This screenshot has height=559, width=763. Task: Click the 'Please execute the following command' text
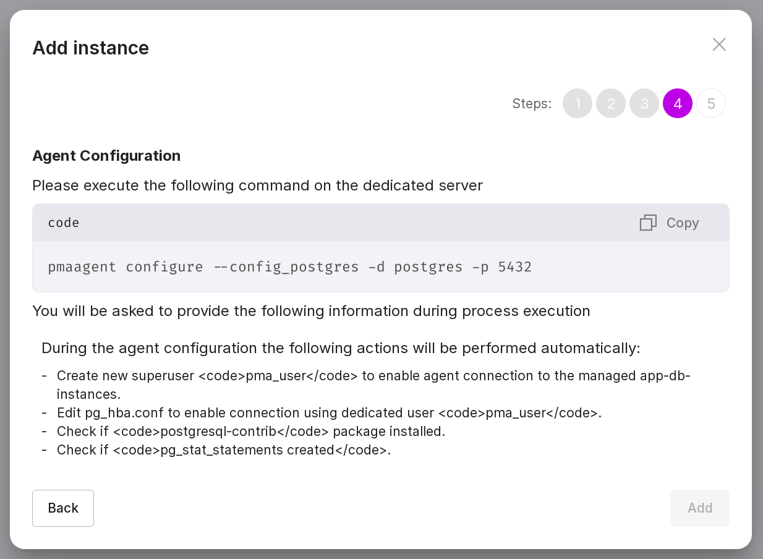257,186
